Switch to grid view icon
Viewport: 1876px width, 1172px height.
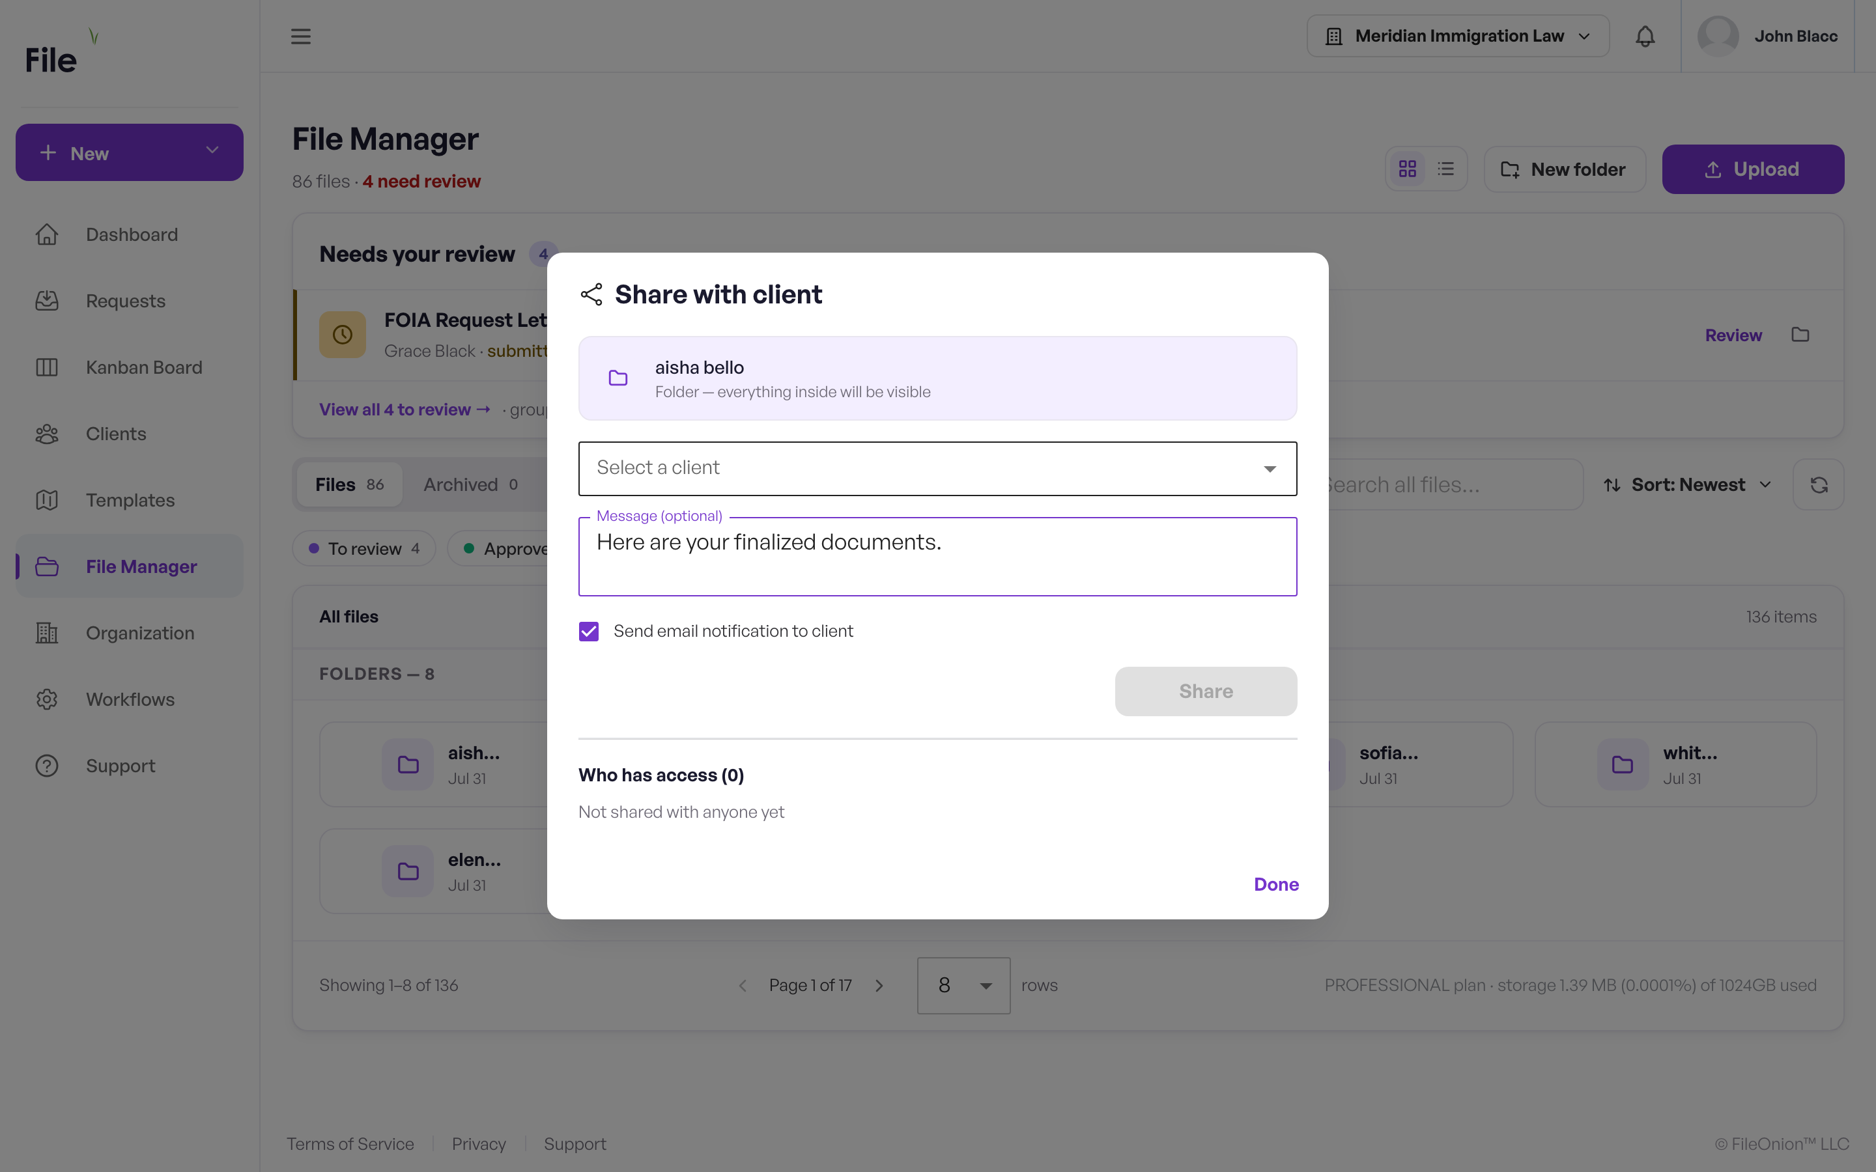pos(1407,169)
